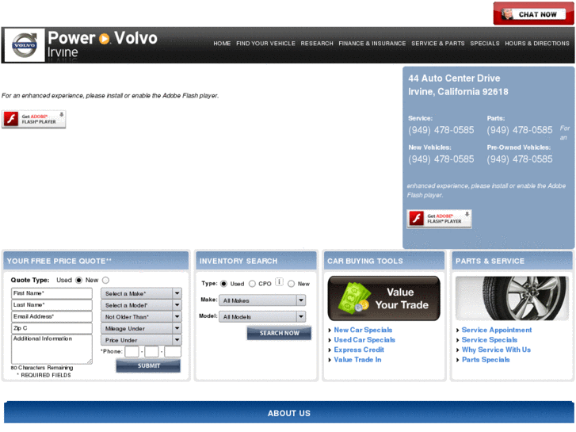Screen dimensions: 576x432
Task: Click the Service phone number
Action: point(441,130)
